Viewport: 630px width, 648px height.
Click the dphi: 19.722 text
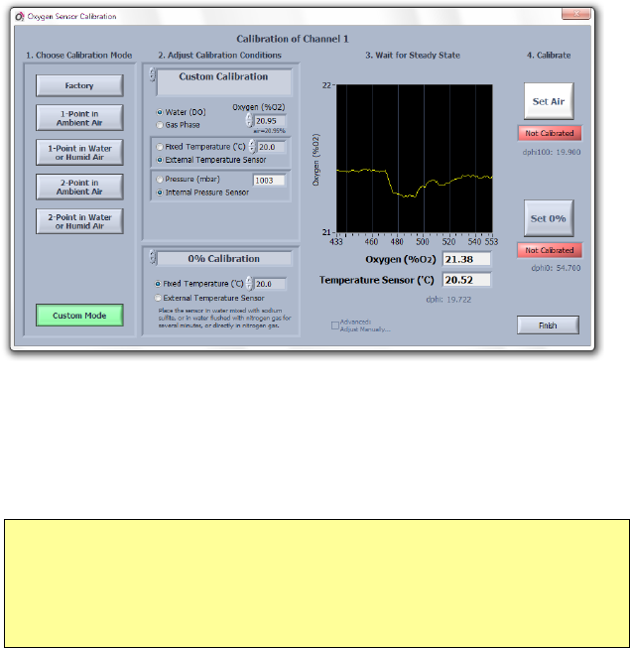coord(448,300)
